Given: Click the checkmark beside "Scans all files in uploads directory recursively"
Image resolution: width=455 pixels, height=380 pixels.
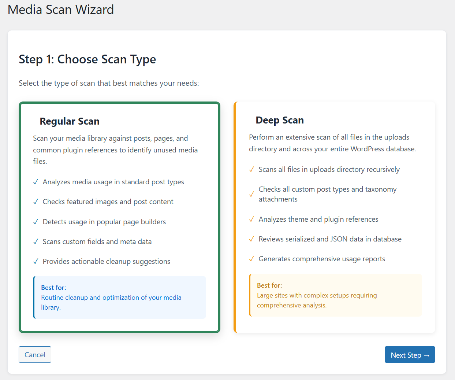Looking at the screenshot, I should [x=251, y=169].
